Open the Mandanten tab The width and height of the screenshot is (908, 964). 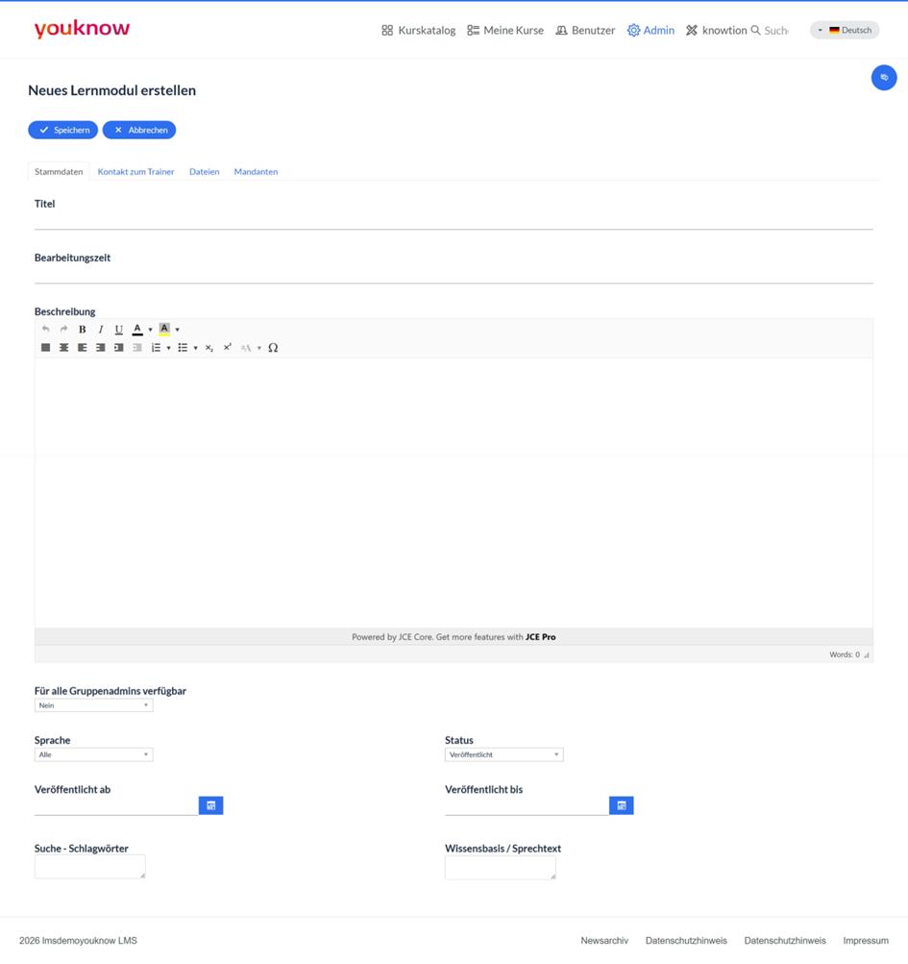[256, 171]
